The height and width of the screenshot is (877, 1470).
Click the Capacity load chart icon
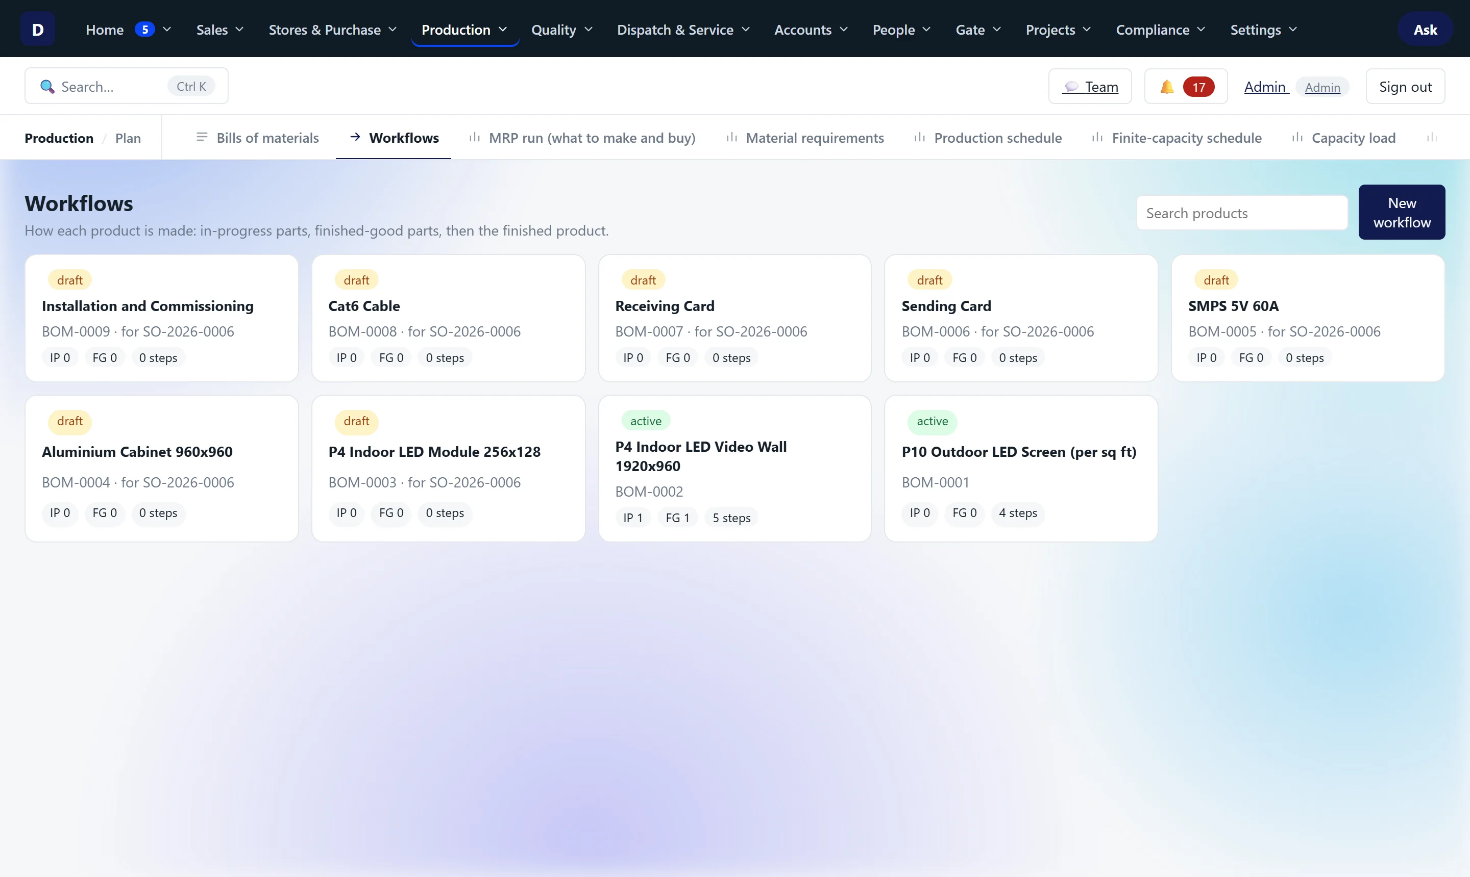tap(1297, 137)
